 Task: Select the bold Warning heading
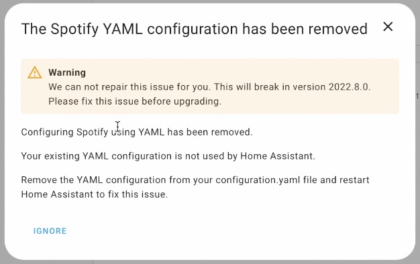click(x=67, y=72)
